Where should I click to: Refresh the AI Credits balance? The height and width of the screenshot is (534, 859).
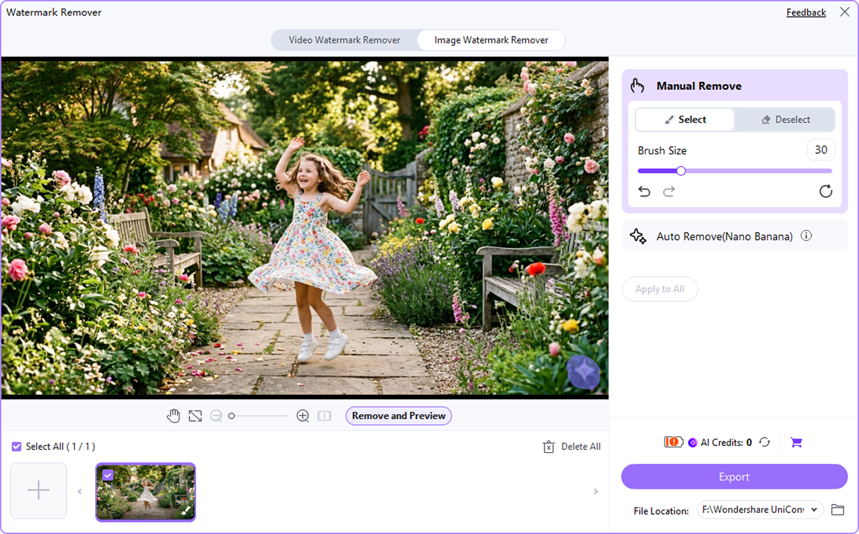pos(765,442)
